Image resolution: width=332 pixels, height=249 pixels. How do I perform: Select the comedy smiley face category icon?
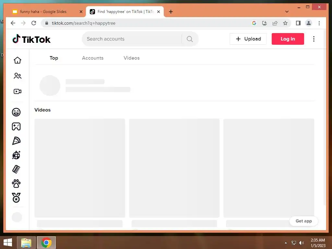click(16, 112)
